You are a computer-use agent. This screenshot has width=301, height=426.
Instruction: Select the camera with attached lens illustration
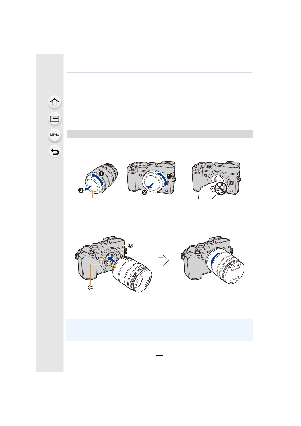(213, 260)
